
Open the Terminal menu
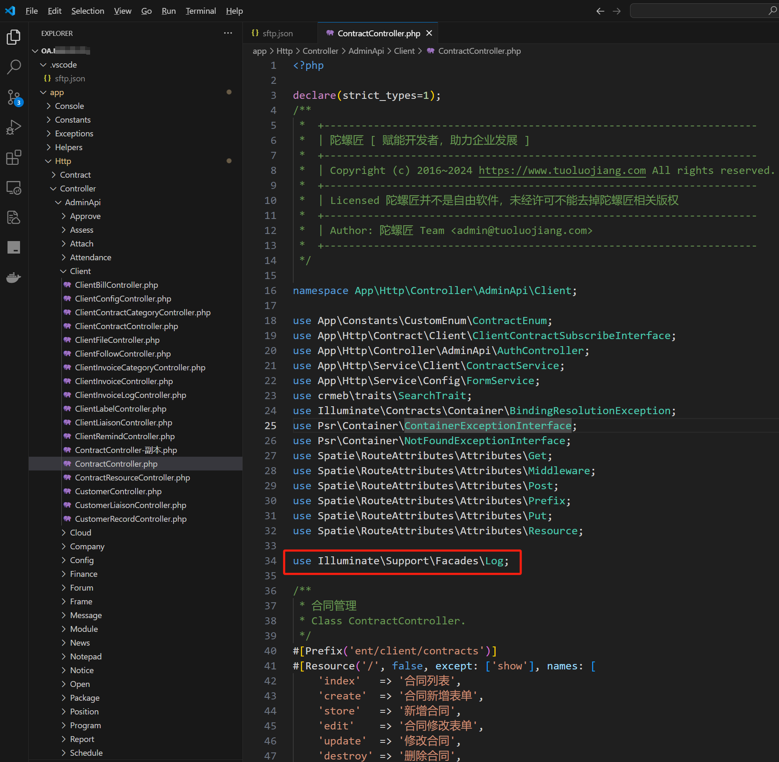pyautogui.click(x=201, y=11)
